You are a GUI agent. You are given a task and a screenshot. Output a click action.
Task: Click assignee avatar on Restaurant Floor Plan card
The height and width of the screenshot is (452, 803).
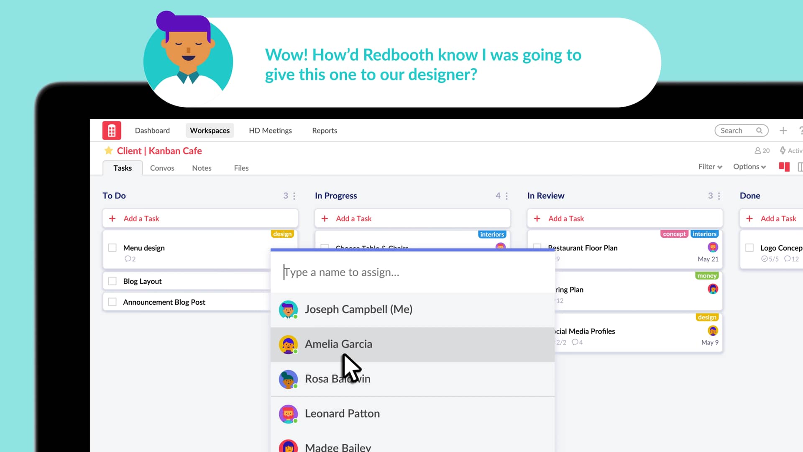pos(713,247)
